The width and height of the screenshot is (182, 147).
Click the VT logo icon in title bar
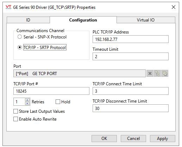point(8,7)
